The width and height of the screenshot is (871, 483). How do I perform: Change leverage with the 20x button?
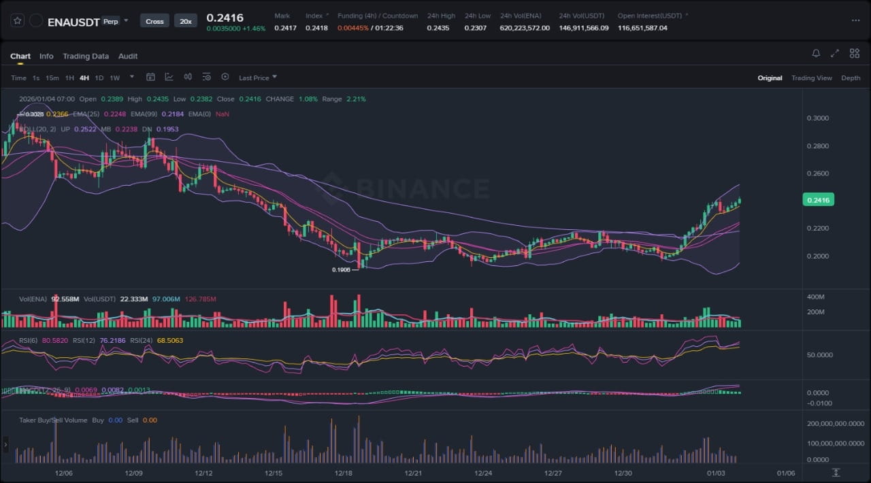point(186,21)
